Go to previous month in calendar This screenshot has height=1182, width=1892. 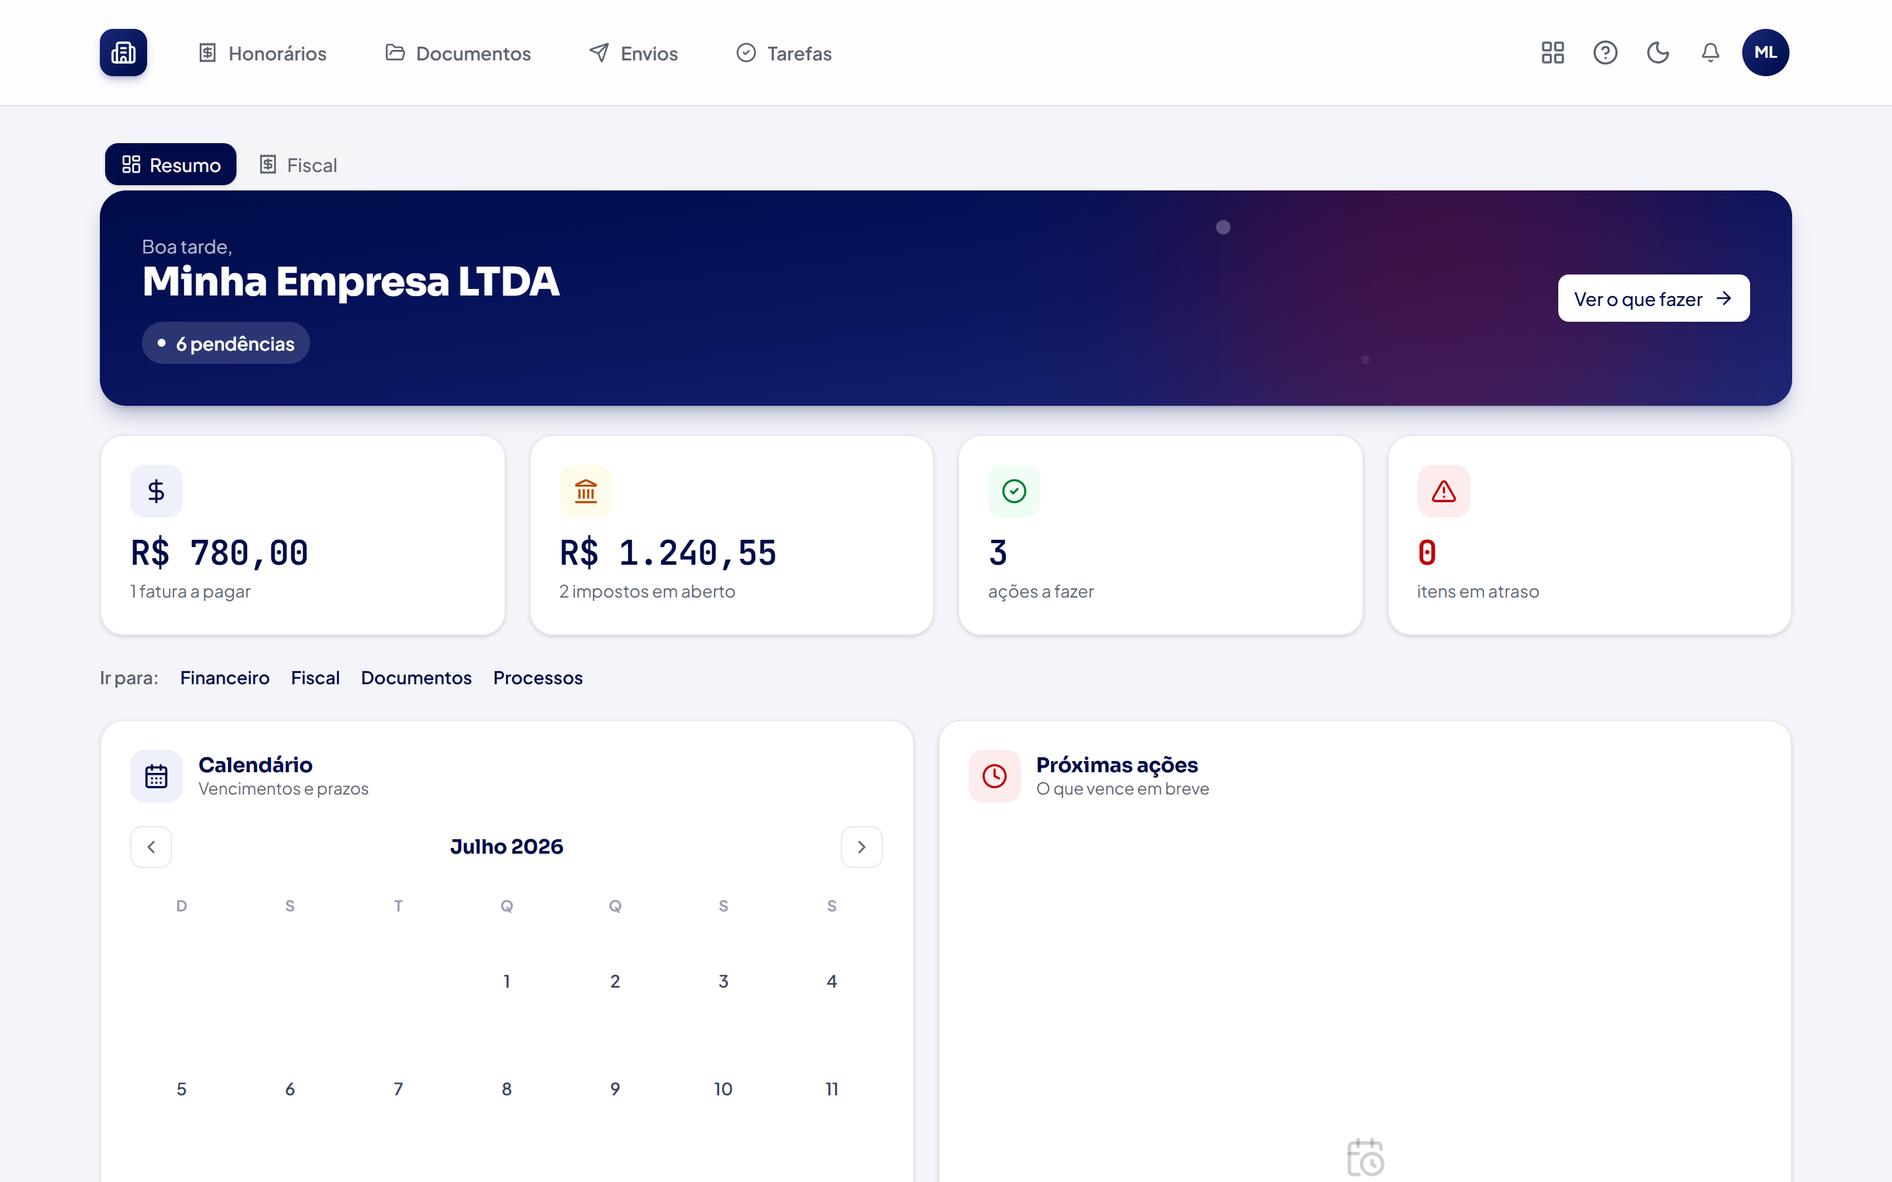[x=151, y=846]
